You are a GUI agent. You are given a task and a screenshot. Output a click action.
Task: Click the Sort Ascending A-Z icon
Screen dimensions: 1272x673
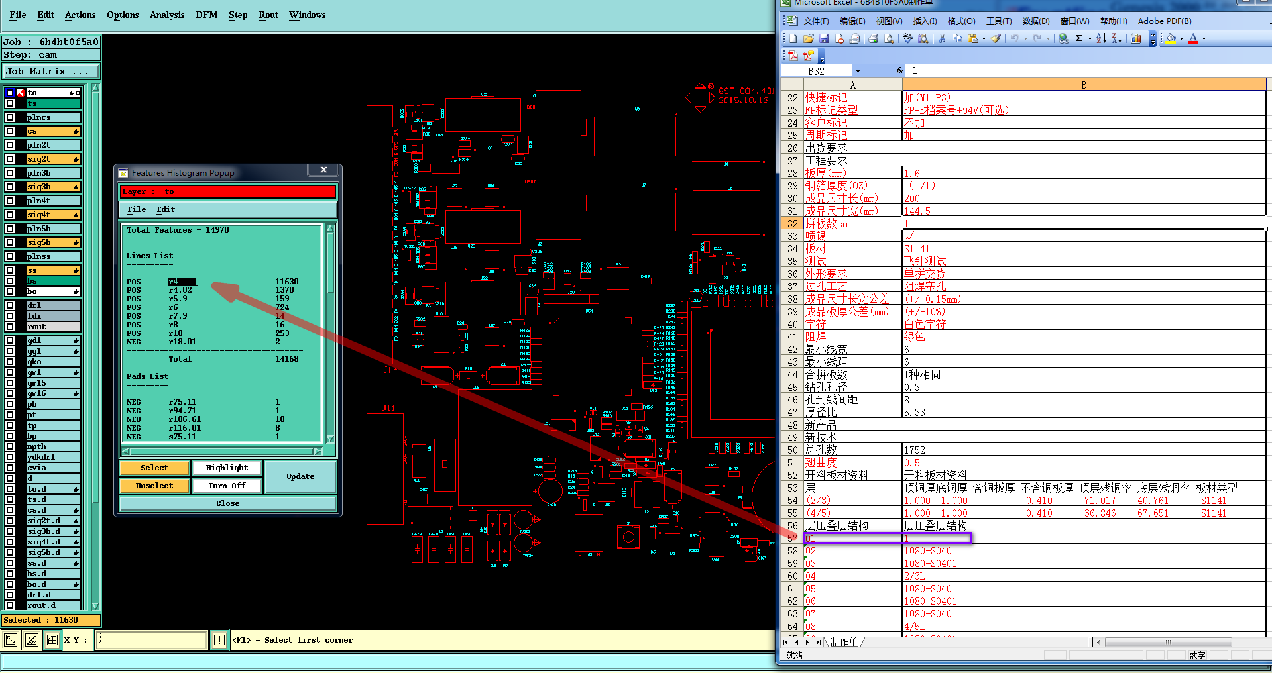[1101, 38]
